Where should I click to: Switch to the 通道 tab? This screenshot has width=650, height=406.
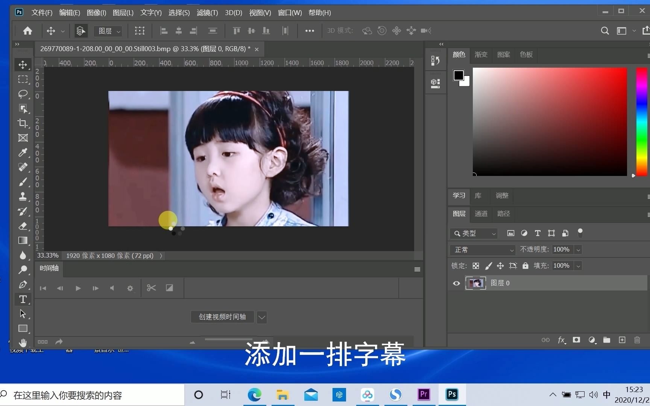[481, 214]
